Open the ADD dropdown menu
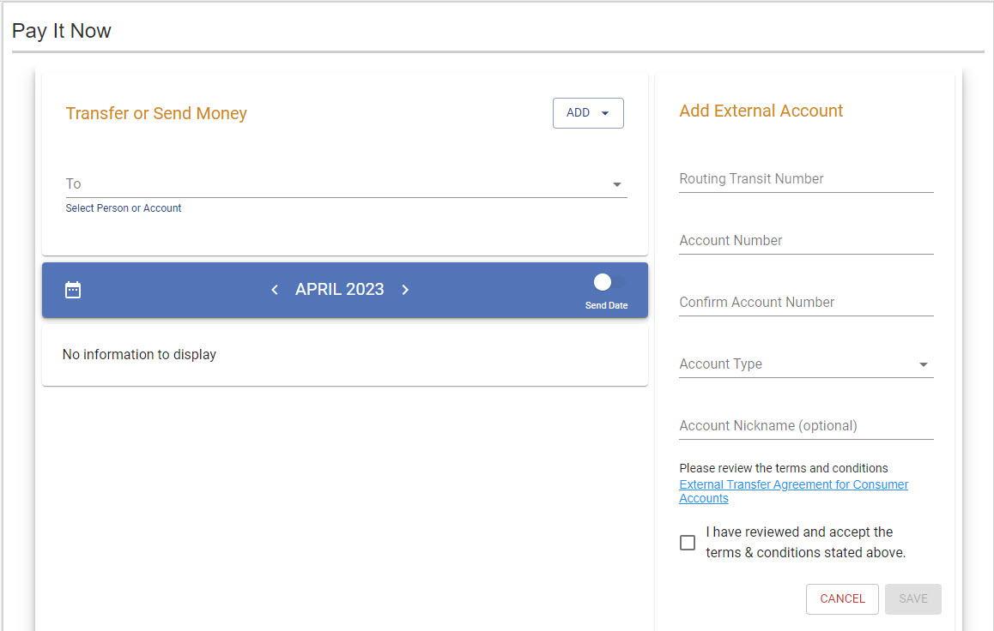 587,113
